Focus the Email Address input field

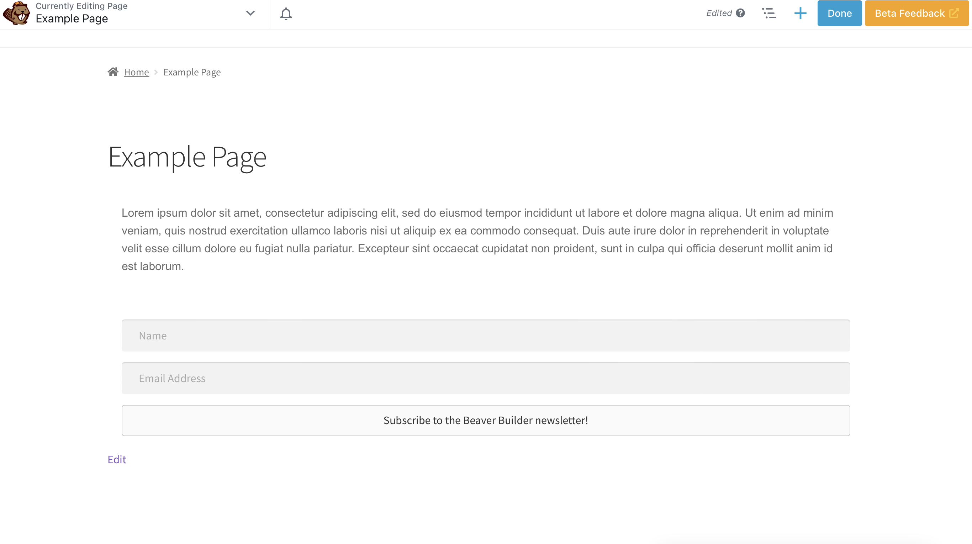pos(485,378)
